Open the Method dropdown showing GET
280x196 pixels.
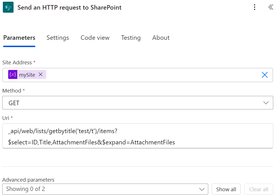pos(137,103)
